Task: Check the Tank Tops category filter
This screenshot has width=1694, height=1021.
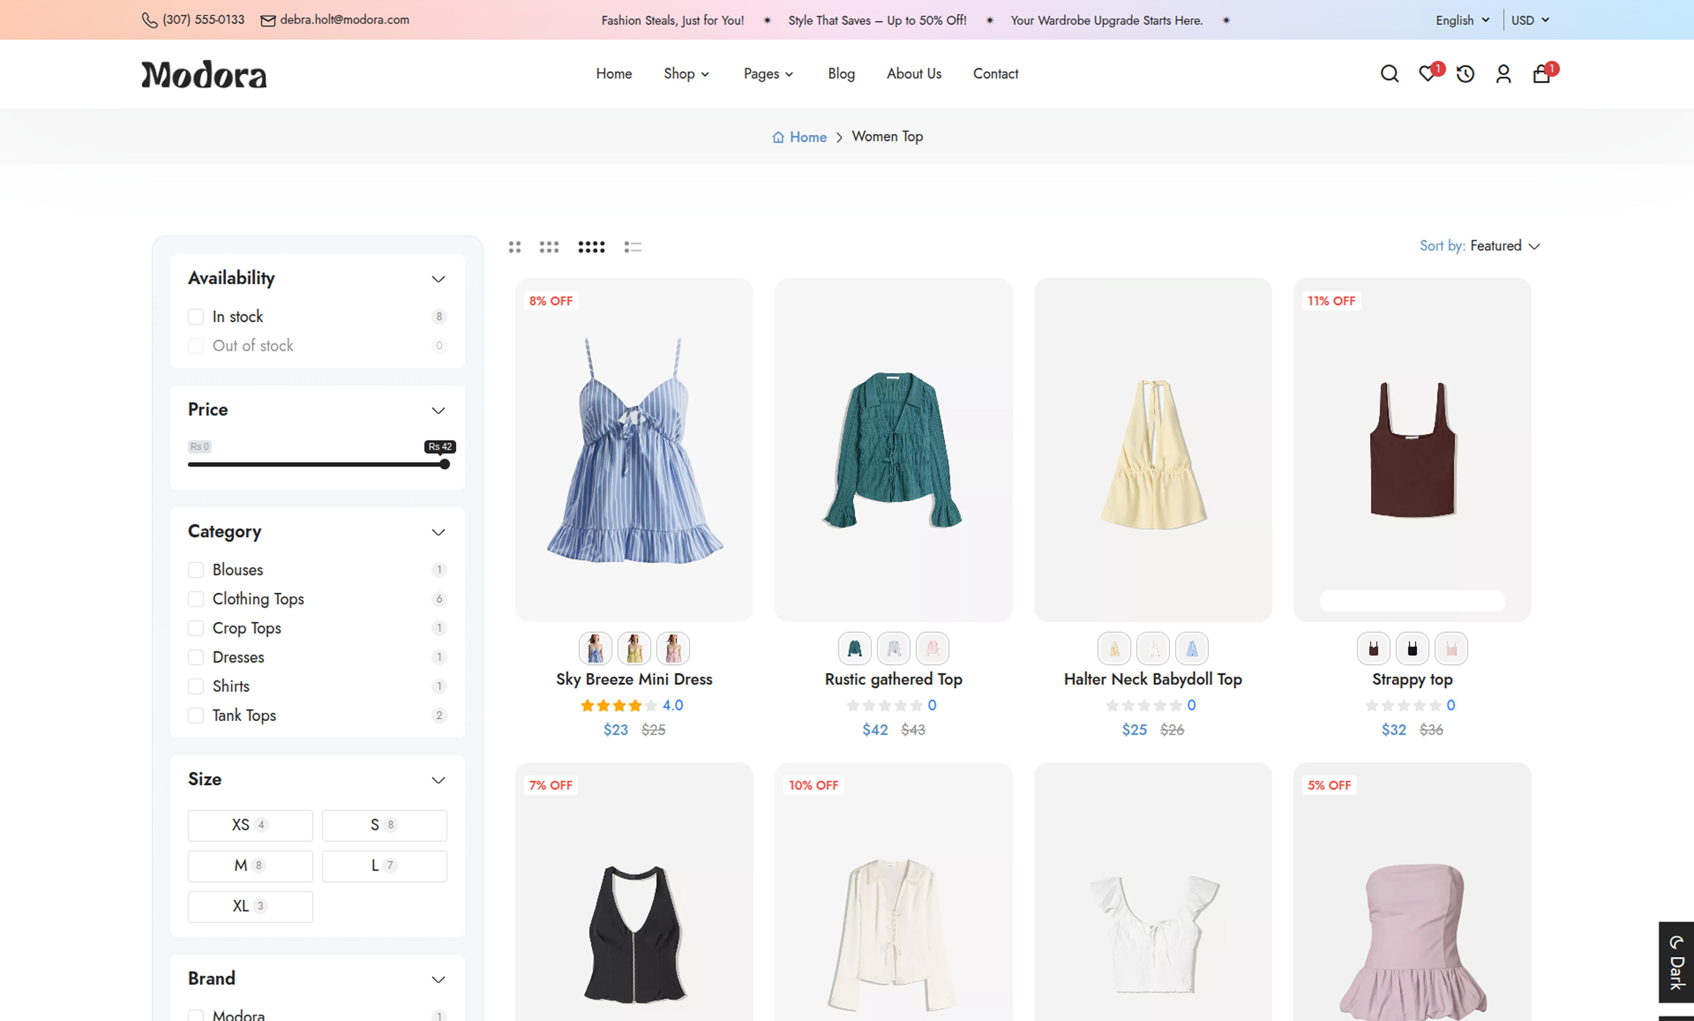Action: (196, 715)
